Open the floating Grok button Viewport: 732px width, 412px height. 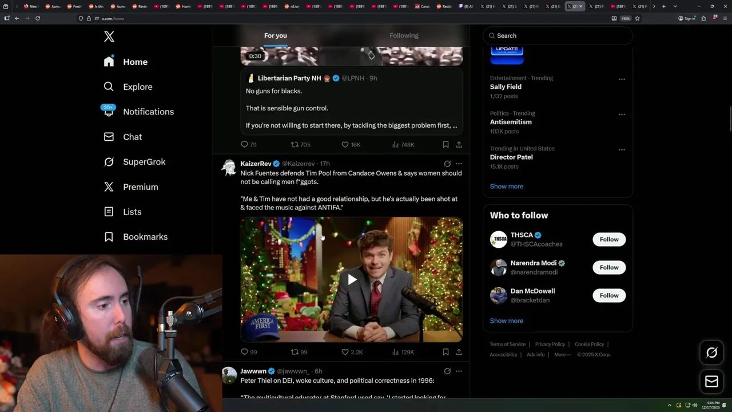(x=711, y=353)
